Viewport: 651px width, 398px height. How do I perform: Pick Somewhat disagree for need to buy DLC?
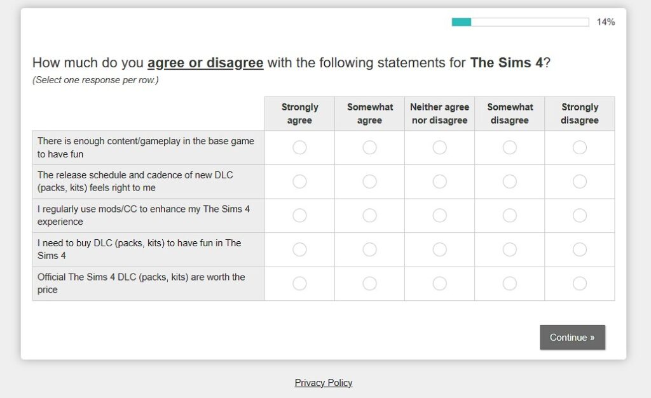point(509,249)
